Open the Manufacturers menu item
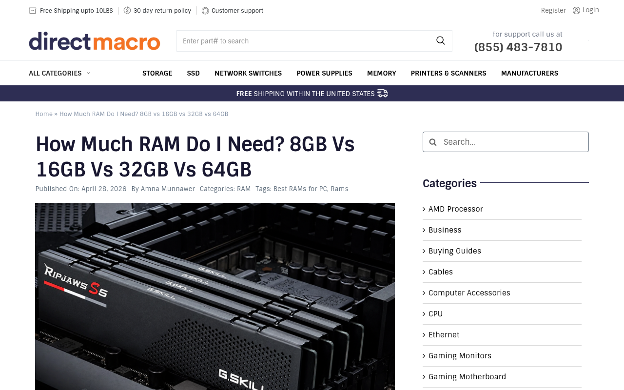The image size is (624, 390). 529,73
